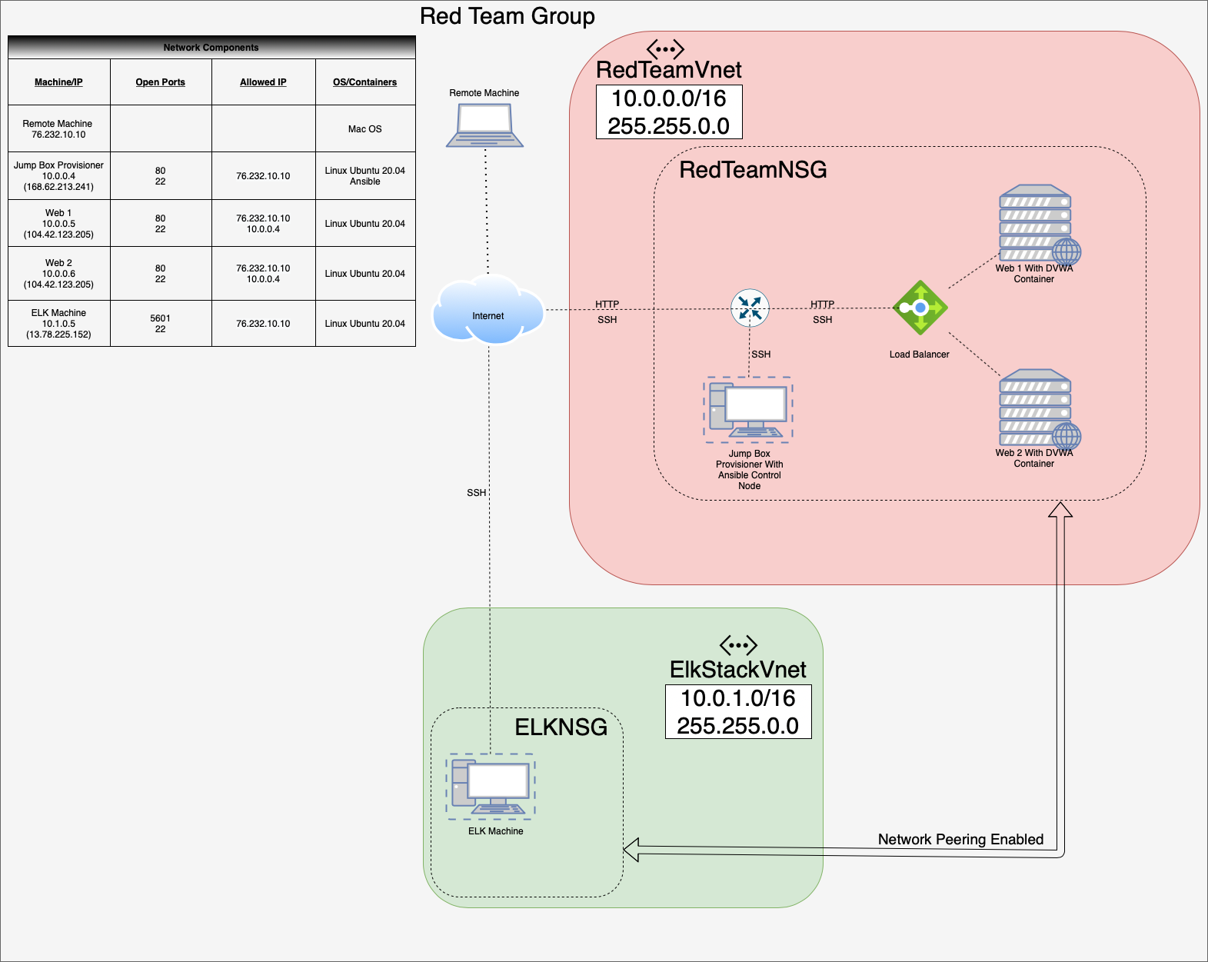
Task: Click the Allowed IP cell in Web 1 row
Action: [x=263, y=224]
